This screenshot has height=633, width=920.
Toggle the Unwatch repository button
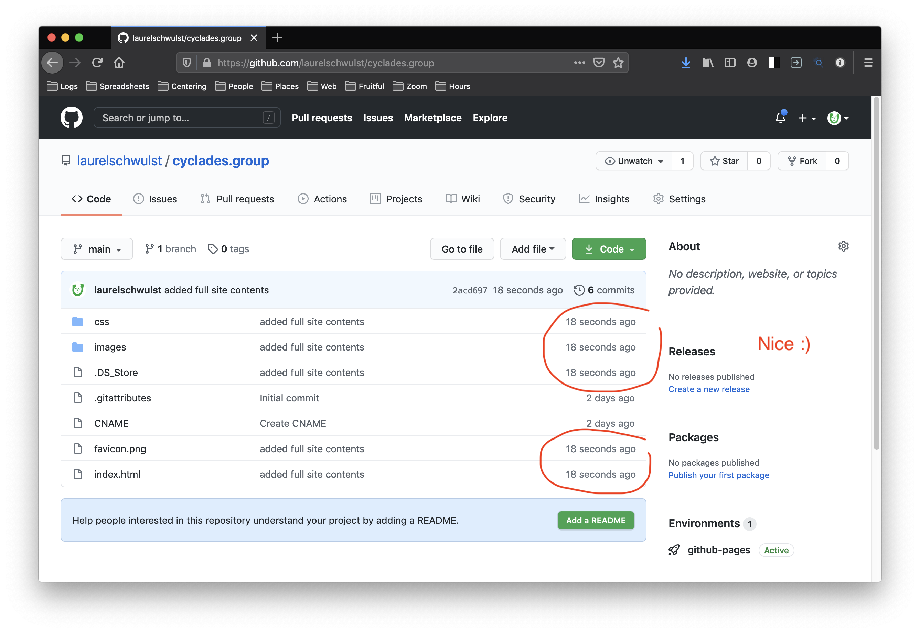tap(634, 161)
